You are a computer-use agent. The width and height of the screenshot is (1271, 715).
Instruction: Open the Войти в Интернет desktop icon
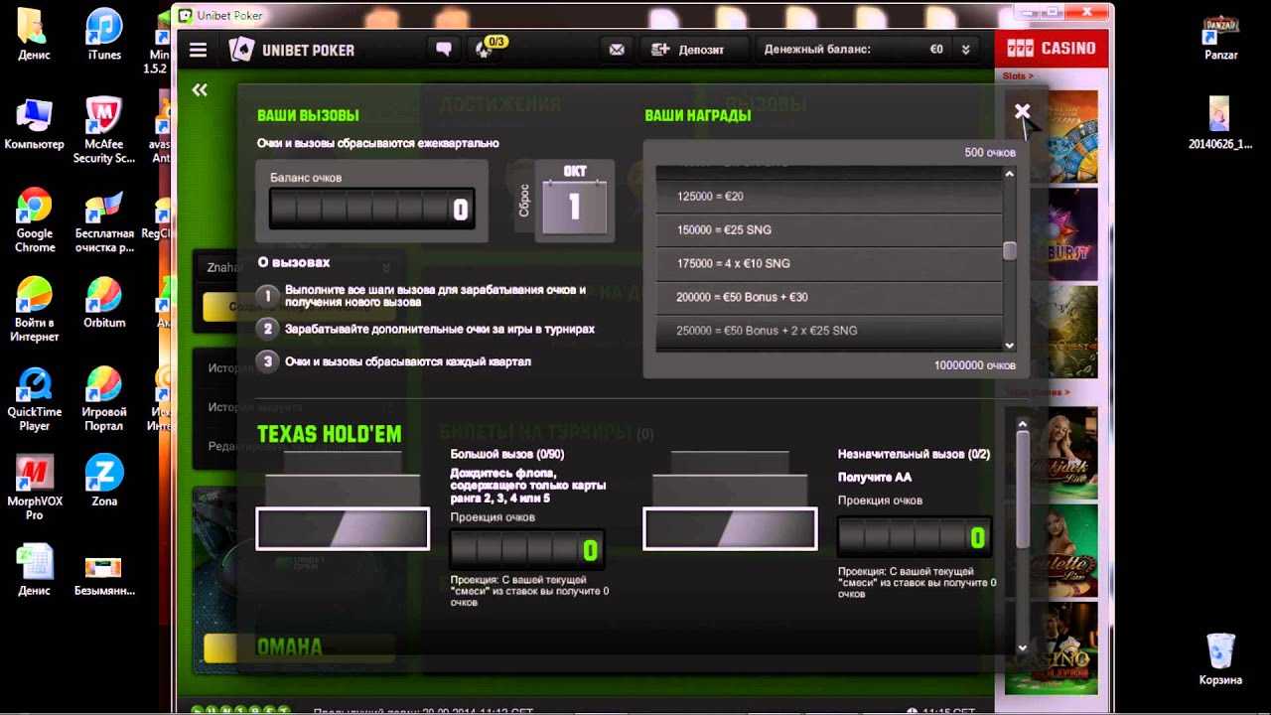[34, 309]
